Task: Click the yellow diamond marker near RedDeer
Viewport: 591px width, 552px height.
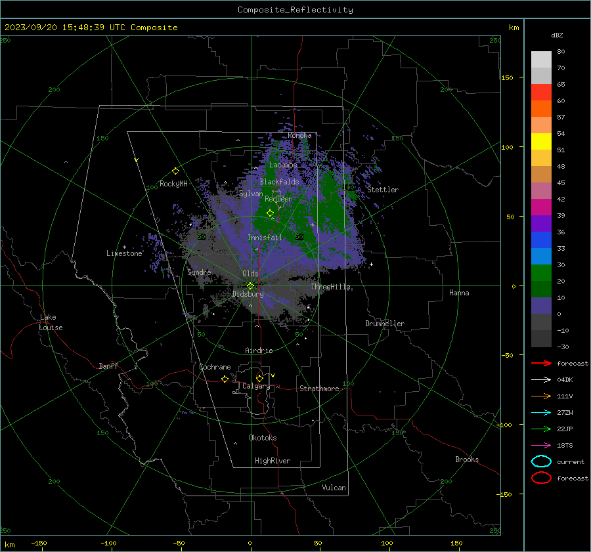Action: pyautogui.click(x=270, y=213)
